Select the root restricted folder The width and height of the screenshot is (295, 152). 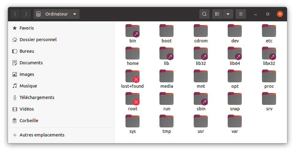(x=133, y=99)
